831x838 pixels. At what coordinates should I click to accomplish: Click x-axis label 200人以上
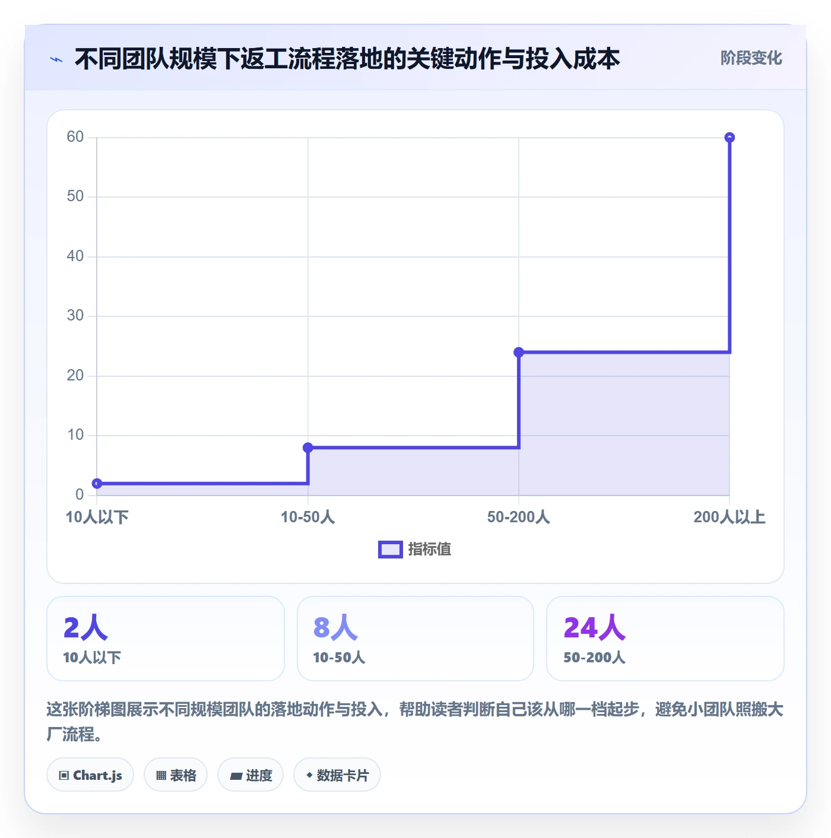(729, 518)
